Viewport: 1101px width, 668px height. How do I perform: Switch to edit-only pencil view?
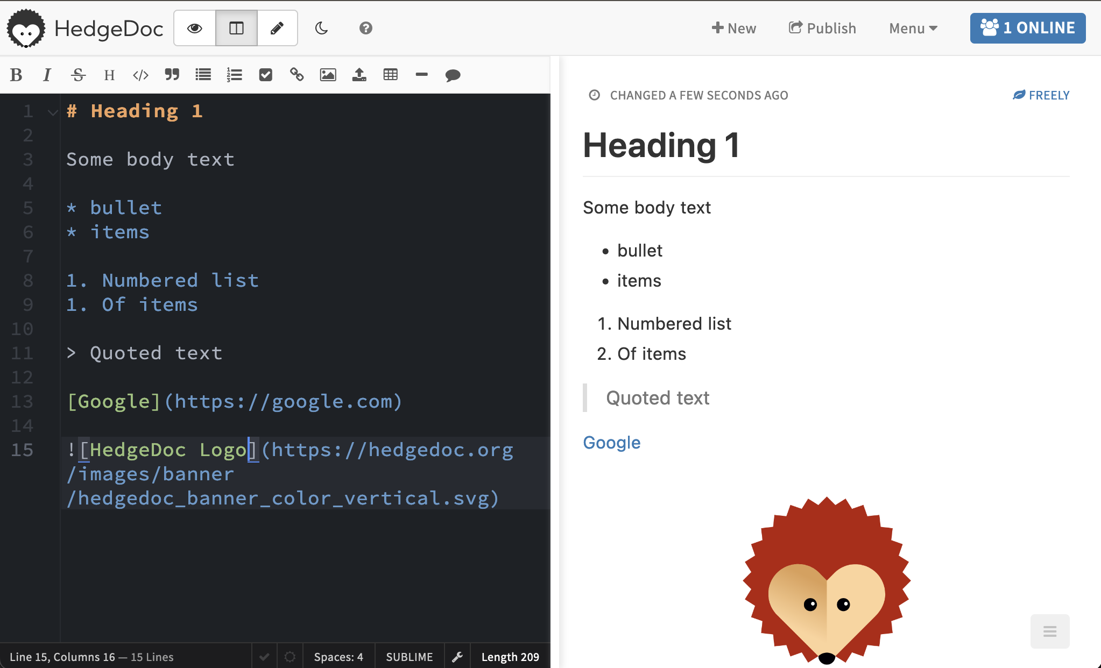click(276, 29)
